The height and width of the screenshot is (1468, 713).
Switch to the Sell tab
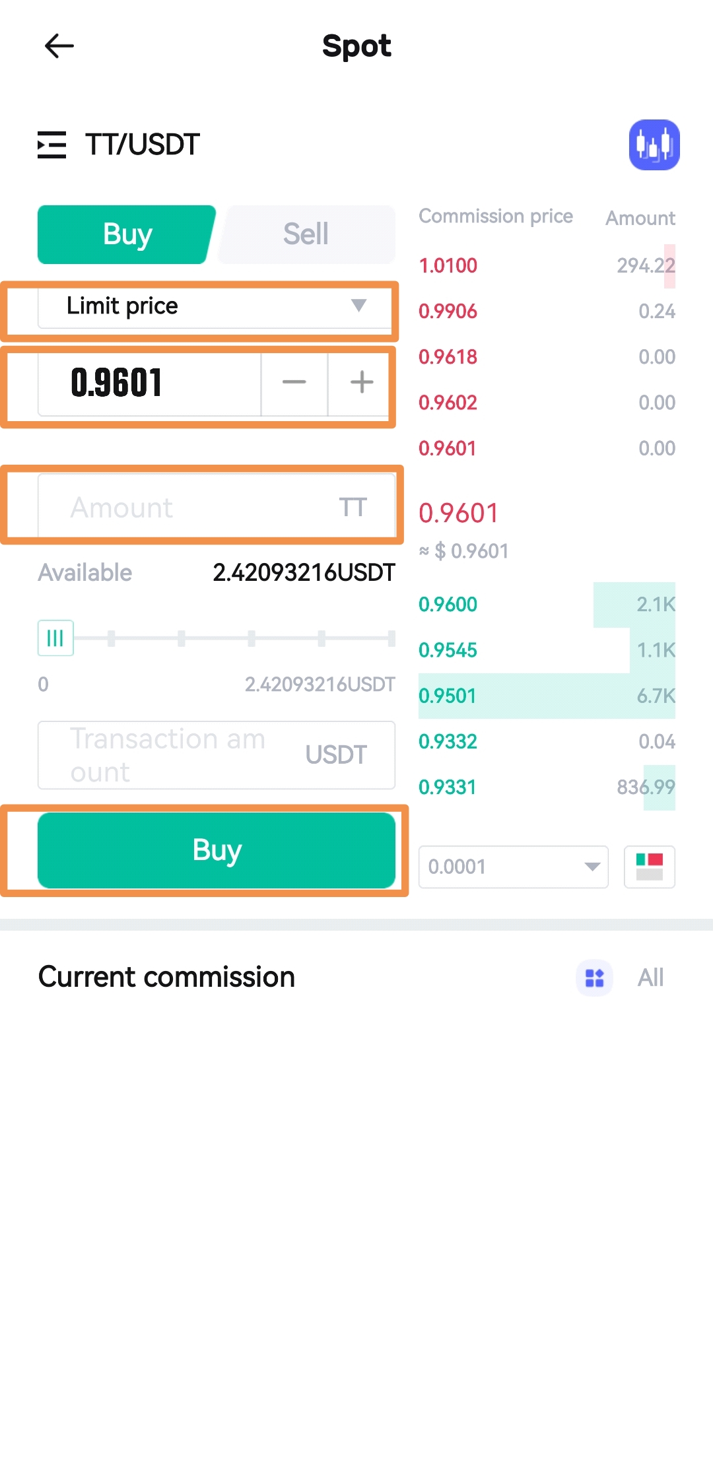click(306, 234)
